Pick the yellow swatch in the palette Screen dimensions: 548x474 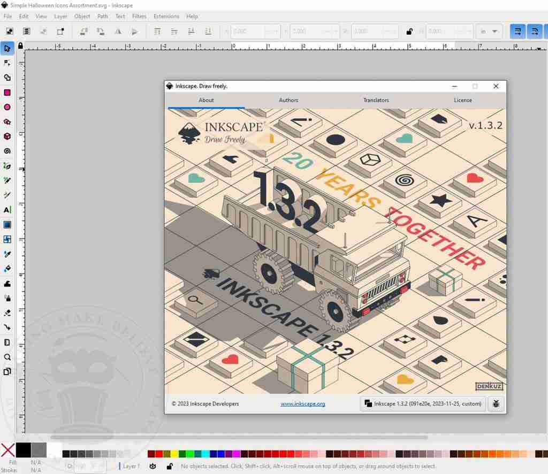click(x=174, y=454)
